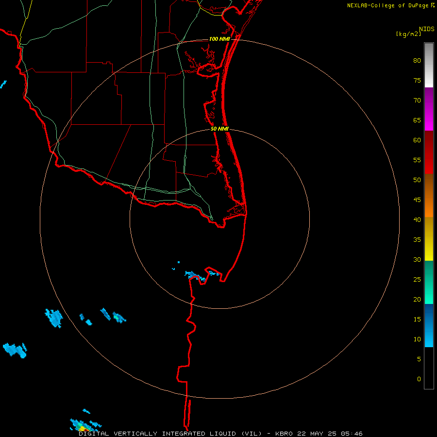This screenshot has height=437, width=437.
Task: Click the 5 value on the scale
Action: point(419,359)
